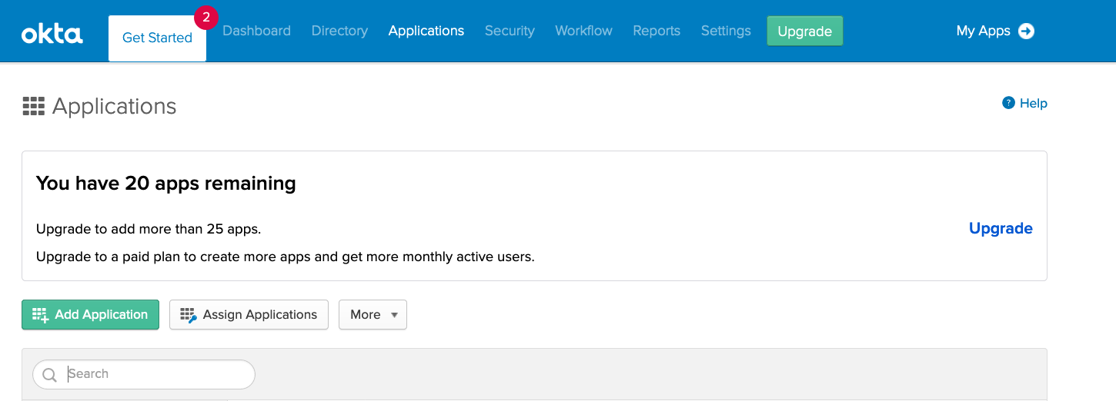
Task: Go to the Dashboard menu
Action: click(256, 31)
